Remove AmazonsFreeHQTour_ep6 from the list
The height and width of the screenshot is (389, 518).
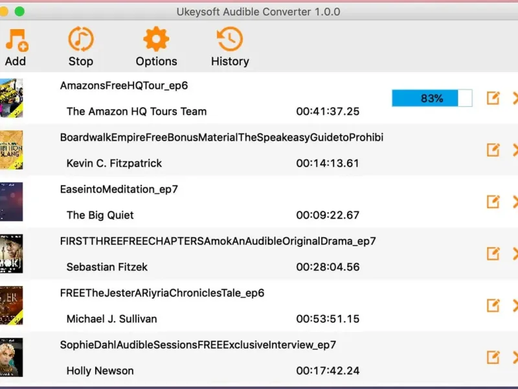point(515,98)
